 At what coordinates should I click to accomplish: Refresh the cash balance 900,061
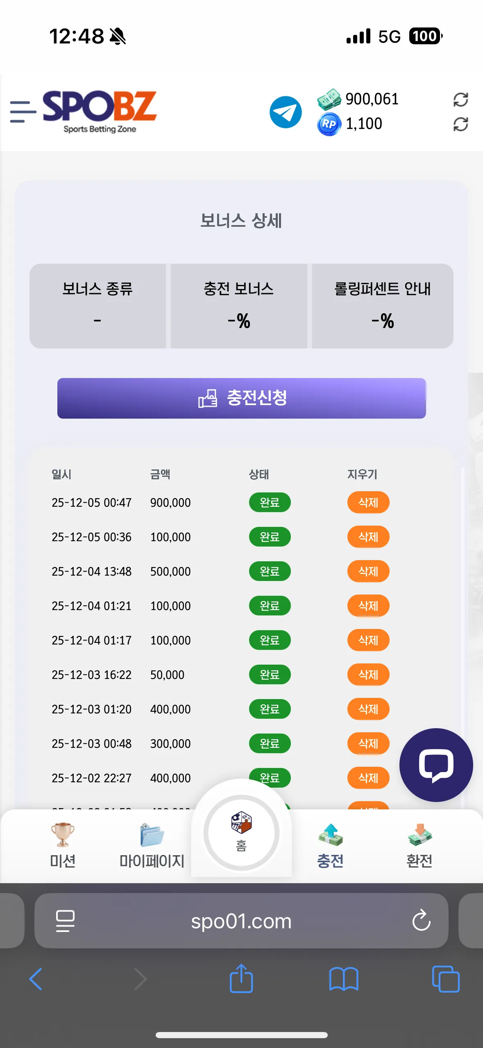coord(460,100)
